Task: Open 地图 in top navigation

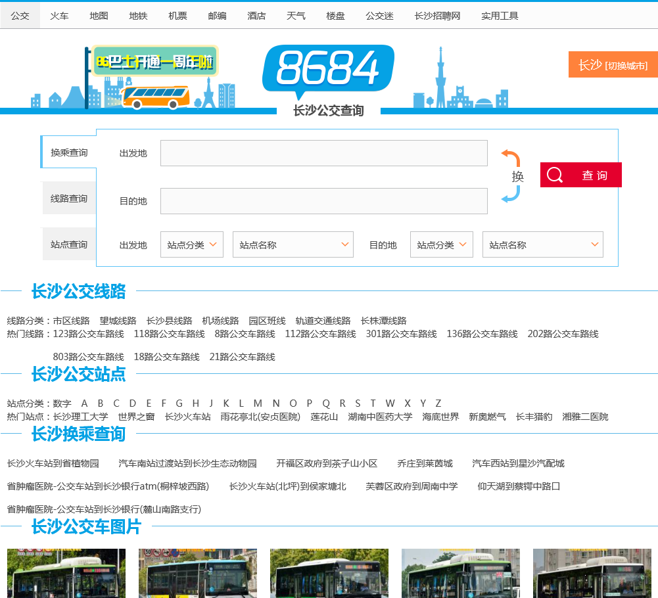Action: click(99, 16)
